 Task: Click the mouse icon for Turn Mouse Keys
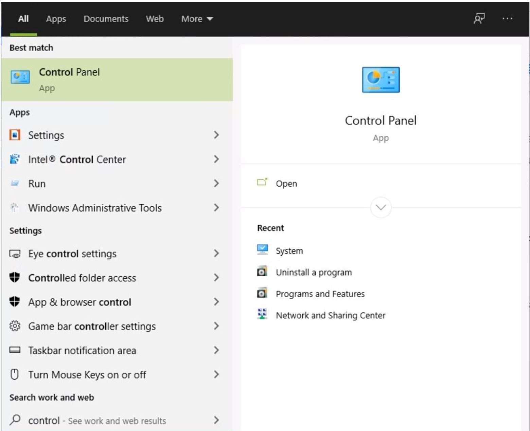(x=15, y=374)
